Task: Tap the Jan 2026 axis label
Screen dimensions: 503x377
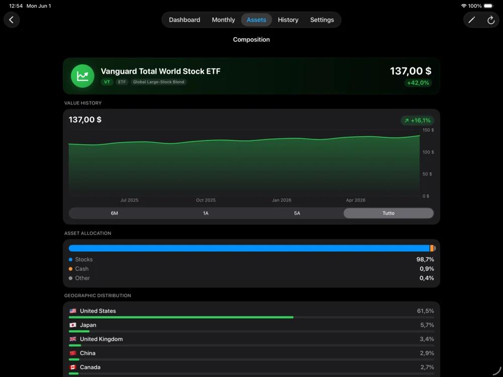Action: pos(282,201)
